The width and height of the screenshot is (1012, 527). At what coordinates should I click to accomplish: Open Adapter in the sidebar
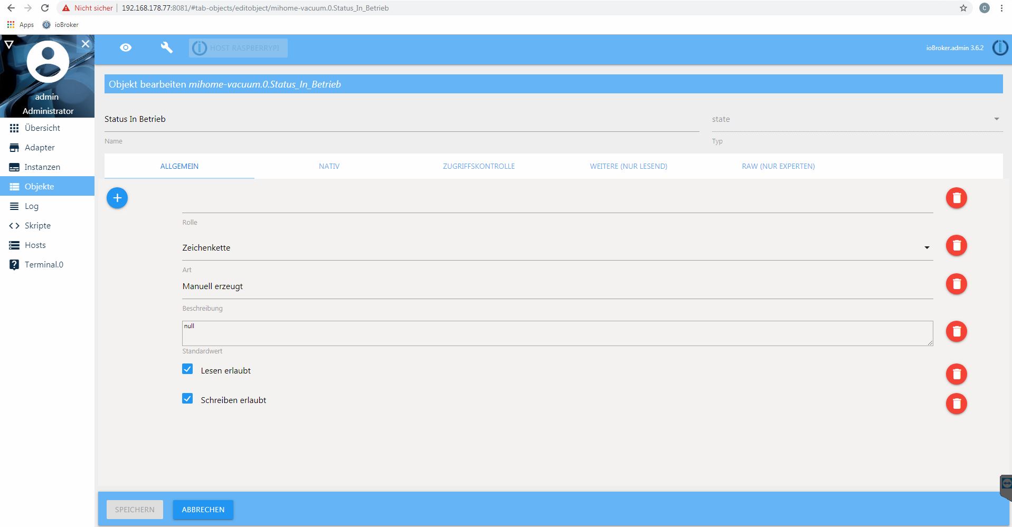48,147
